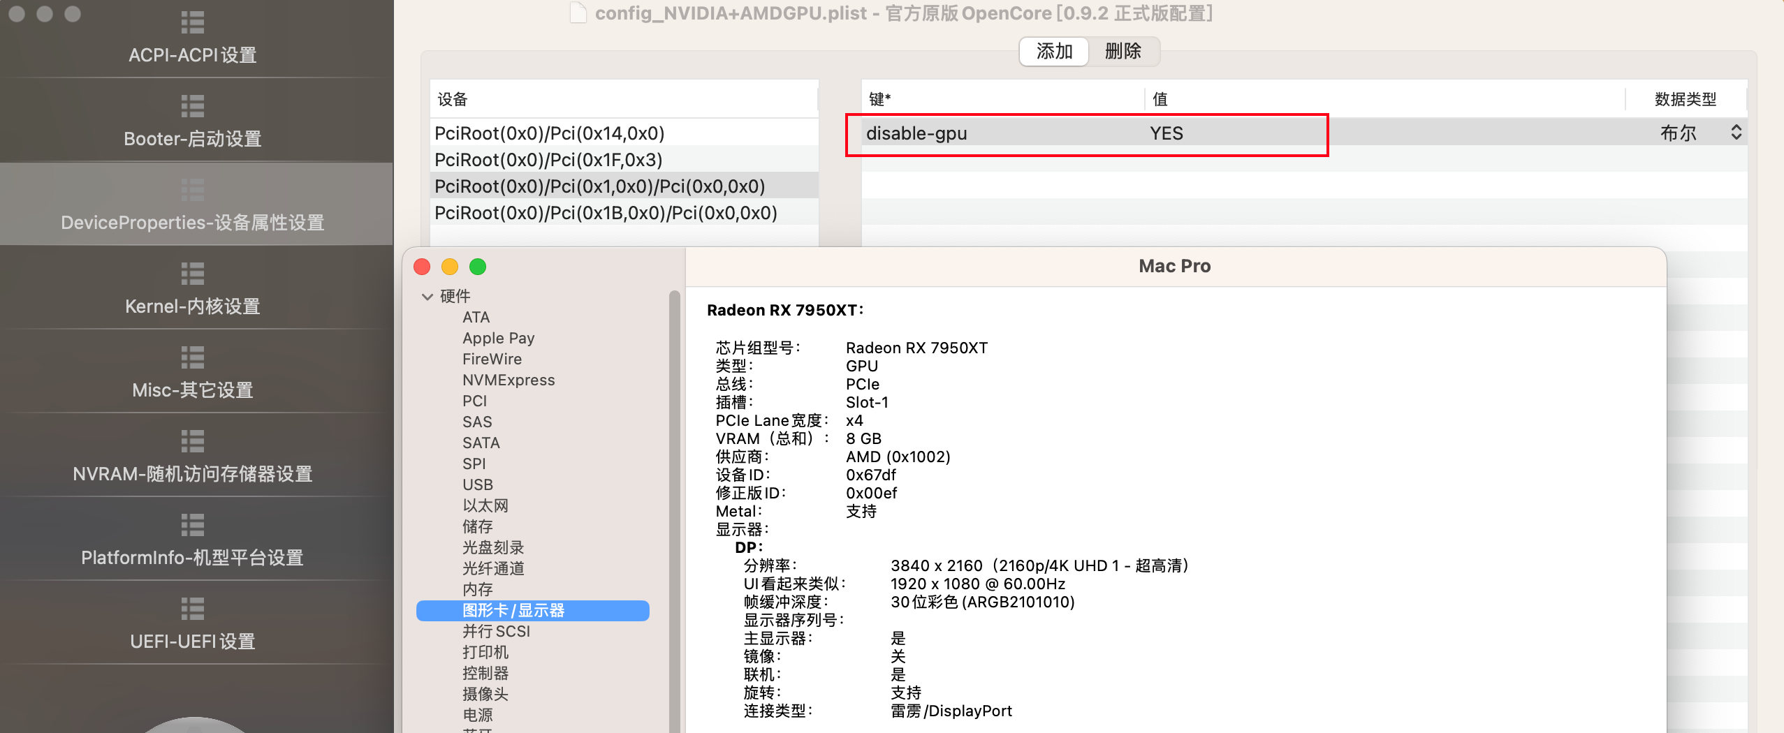The image size is (1784, 733).
Task: Select 打印机 in hardware list
Action: click(x=485, y=652)
